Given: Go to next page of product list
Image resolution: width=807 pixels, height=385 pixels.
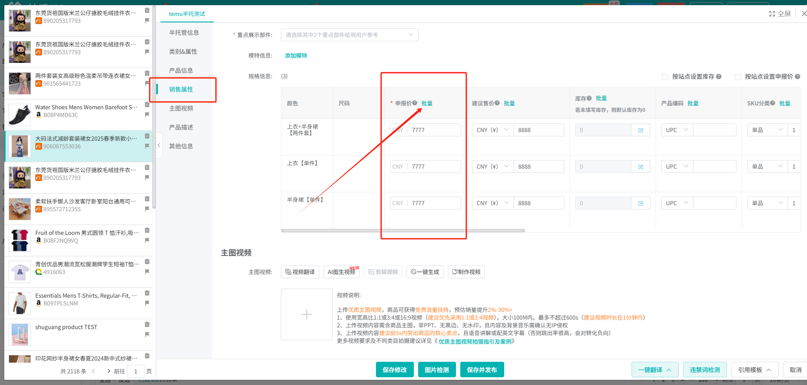Looking at the screenshot, I should (x=108, y=371).
